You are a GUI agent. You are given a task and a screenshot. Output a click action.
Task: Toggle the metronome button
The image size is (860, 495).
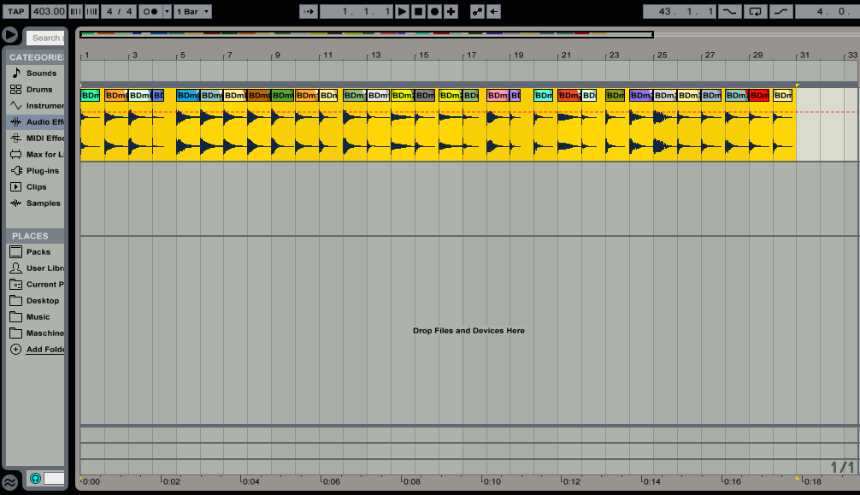coord(150,11)
